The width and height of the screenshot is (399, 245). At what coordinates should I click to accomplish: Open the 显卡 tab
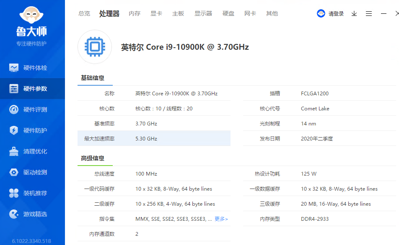click(x=156, y=13)
